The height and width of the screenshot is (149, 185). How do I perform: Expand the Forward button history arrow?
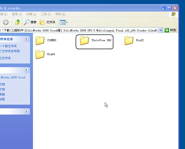click(x=11, y=22)
